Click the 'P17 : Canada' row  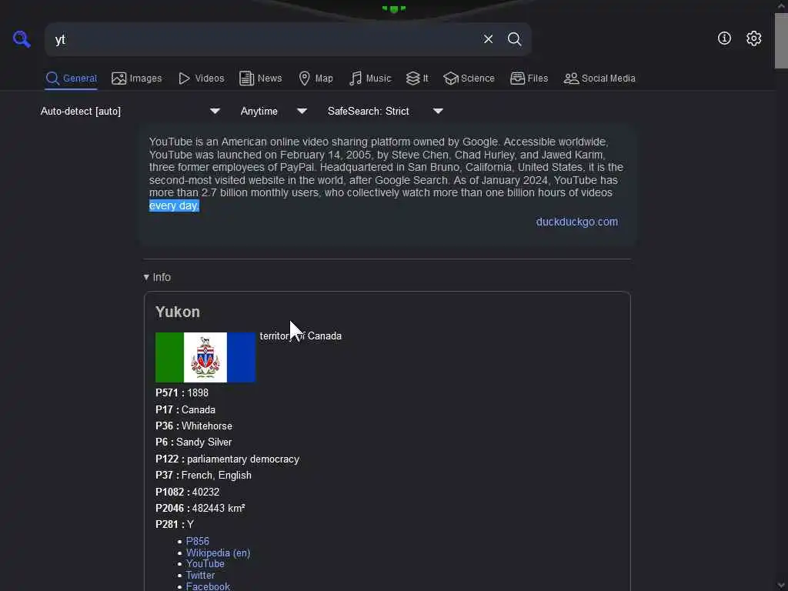[x=185, y=410]
